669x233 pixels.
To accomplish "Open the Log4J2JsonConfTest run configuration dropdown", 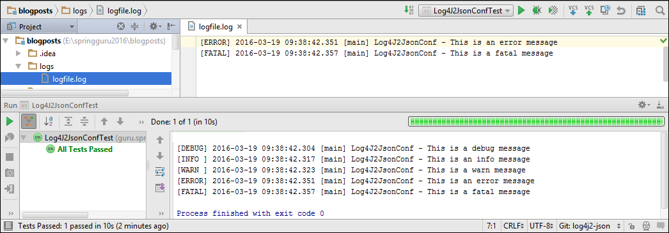I will click(x=466, y=11).
